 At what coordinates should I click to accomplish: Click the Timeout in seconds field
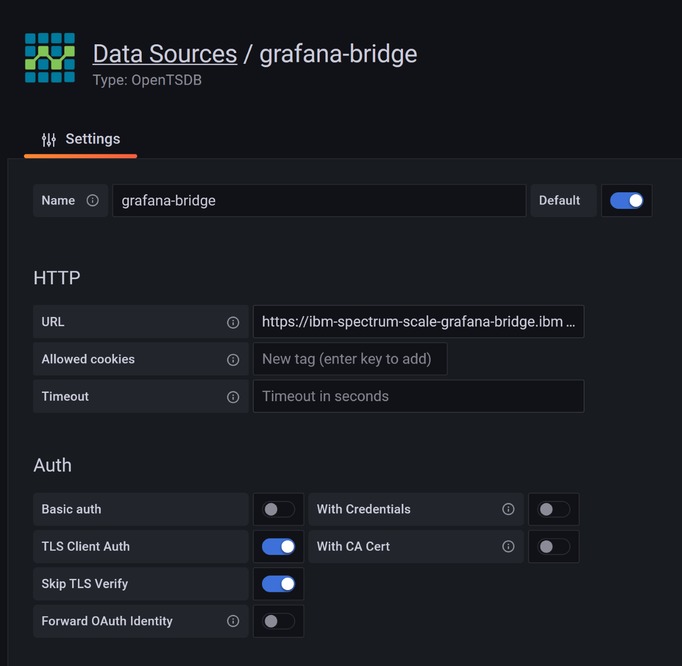point(418,396)
